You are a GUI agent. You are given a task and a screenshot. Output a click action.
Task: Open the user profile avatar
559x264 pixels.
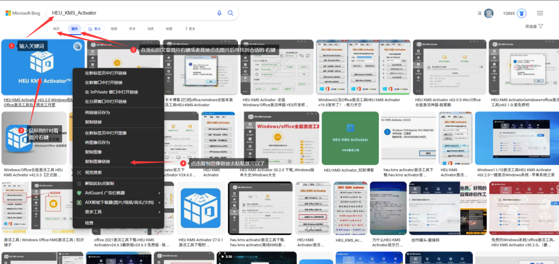coord(489,13)
